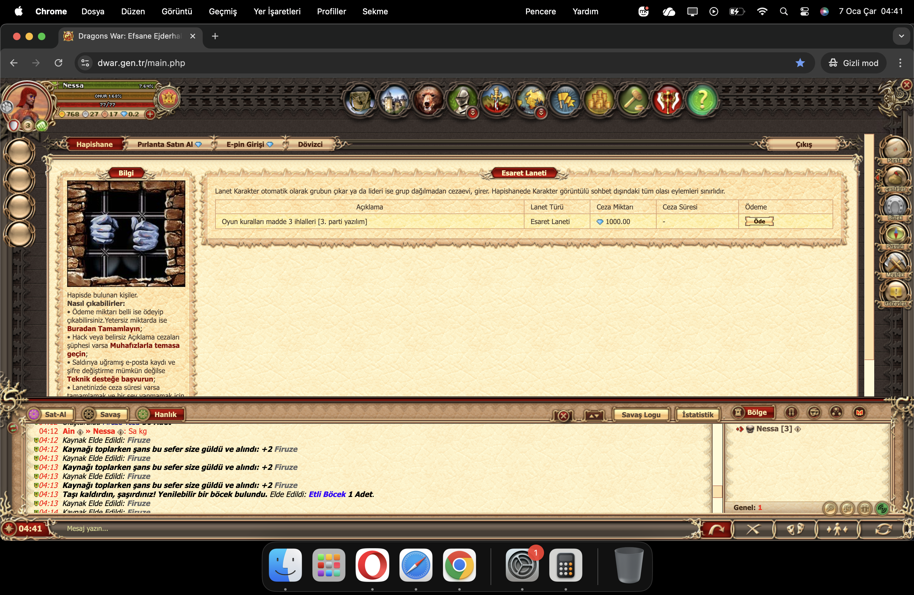The height and width of the screenshot is (595, 914).
Task: Click the bookmark star in address bar
Action: tap(800, 63)
